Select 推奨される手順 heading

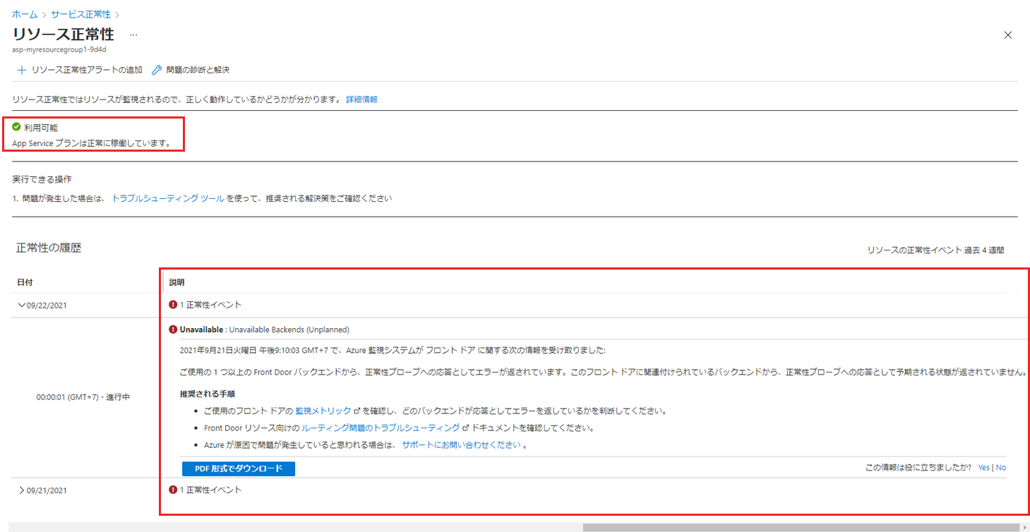pyautogui.click(x=207, y=394)
